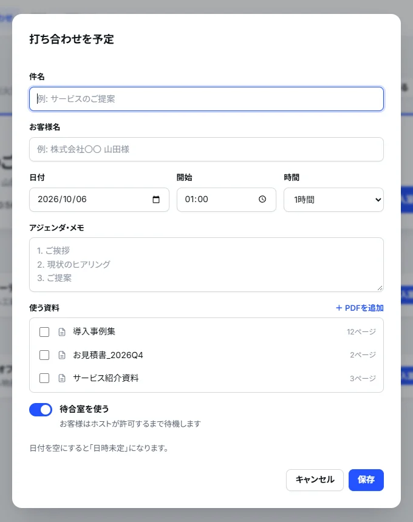The image size is (413, 522).
Task: Click the 待合室を使う label text
Action: [84, 409]
